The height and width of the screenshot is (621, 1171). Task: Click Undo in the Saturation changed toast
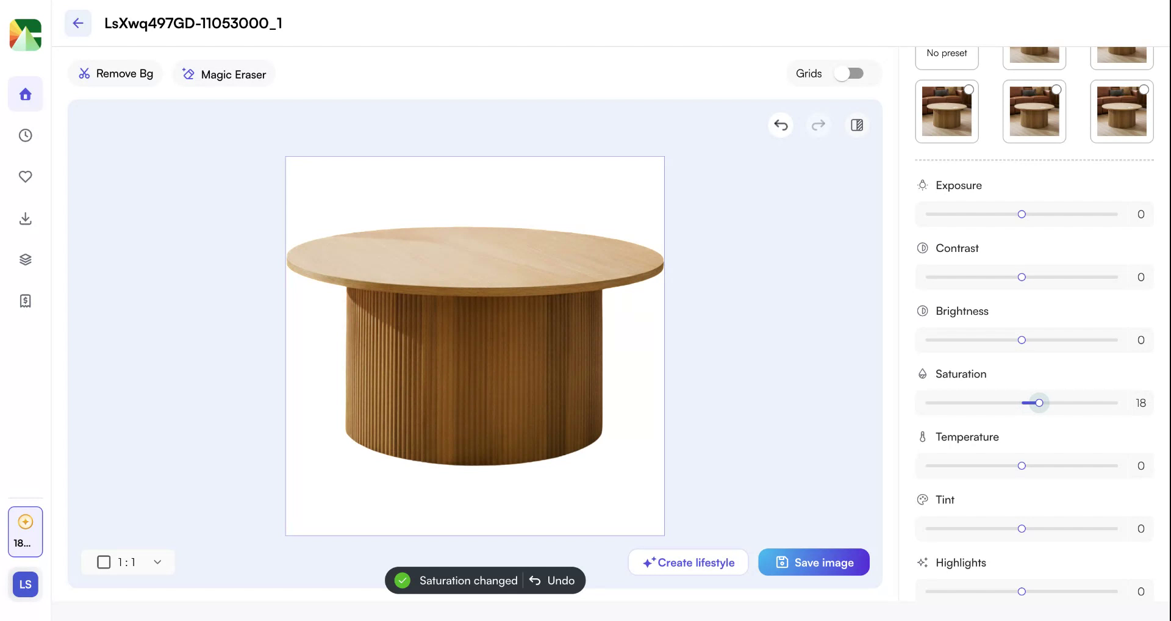tap(552, 580)
